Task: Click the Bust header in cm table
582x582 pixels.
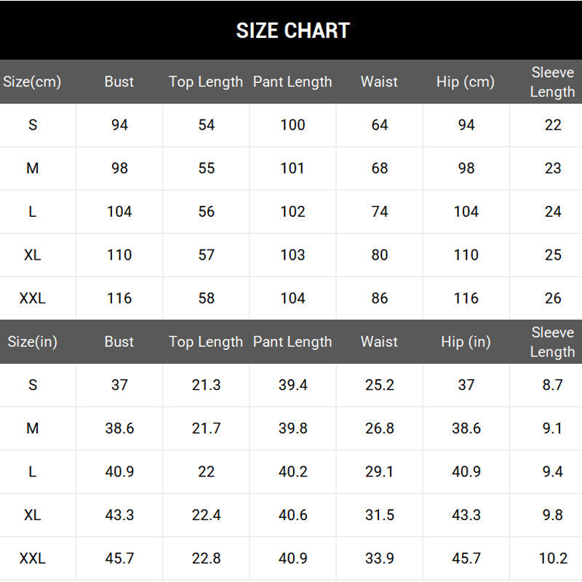Action: click(119, 81)
